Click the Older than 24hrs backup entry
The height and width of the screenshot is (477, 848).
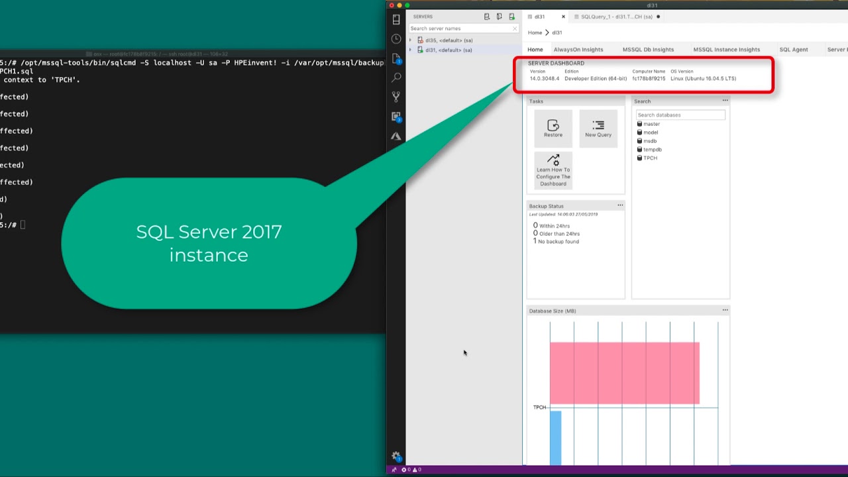pos(556,234)
